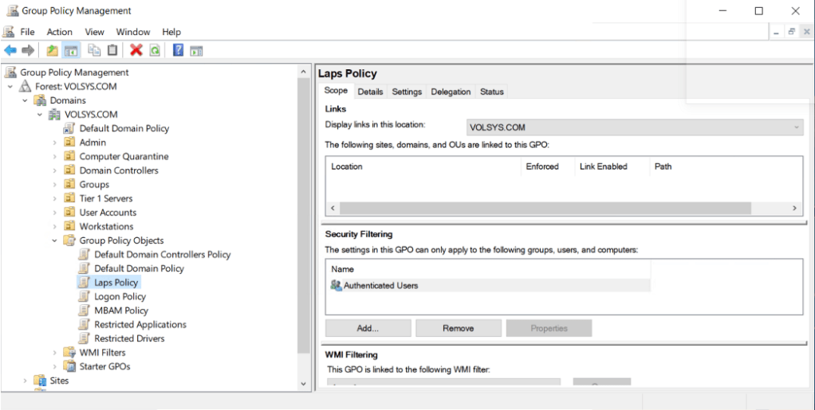Collapse the Group Policy Objects node

(55, 240)
